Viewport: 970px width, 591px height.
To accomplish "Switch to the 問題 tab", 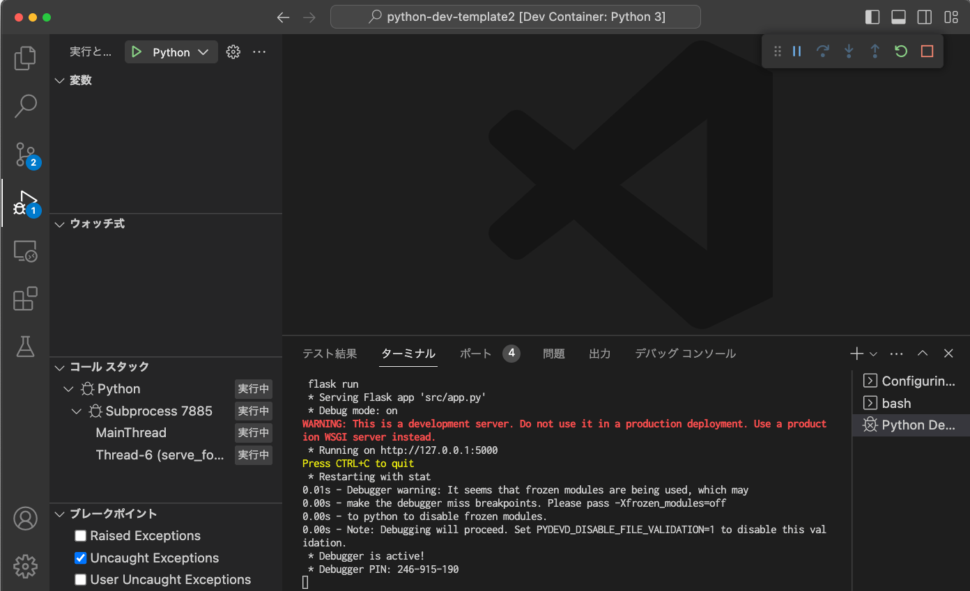I will [x=554, y=354].
